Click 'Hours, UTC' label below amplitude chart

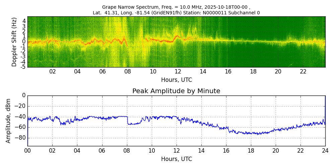(x=176, y=159)
